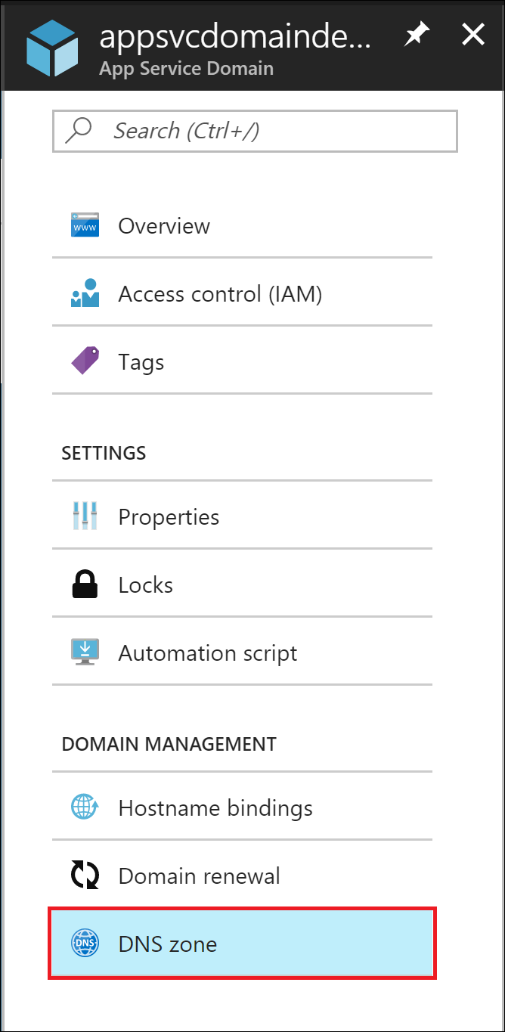
Task: Click the Locks padlock icon
Action: tap(85, 584)
